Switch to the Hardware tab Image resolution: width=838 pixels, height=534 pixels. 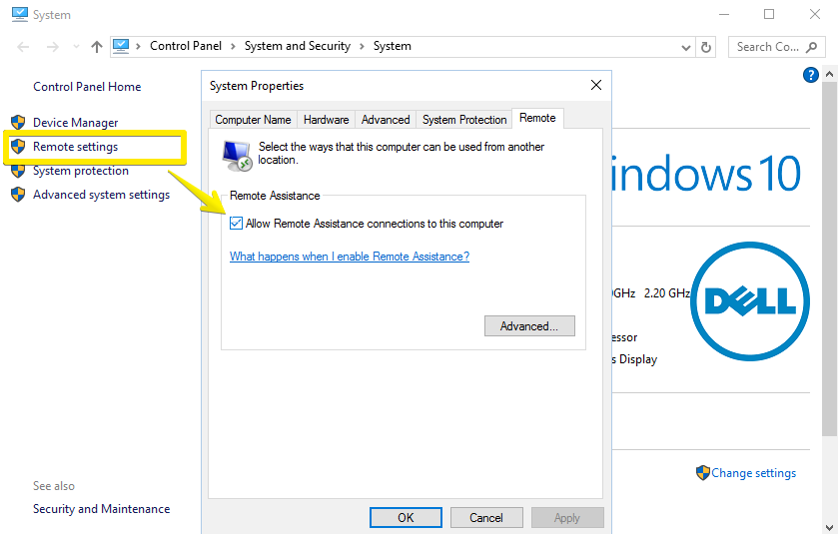pyautogui.click(x=326, y=120)
